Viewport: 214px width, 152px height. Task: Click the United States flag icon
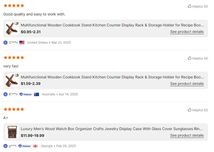pyautogui.click(x=22, y=43)
